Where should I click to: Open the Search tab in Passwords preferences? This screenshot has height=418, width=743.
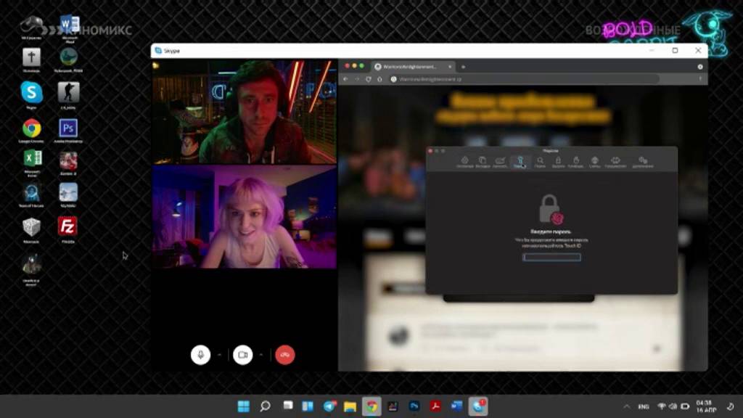point(540,162)
